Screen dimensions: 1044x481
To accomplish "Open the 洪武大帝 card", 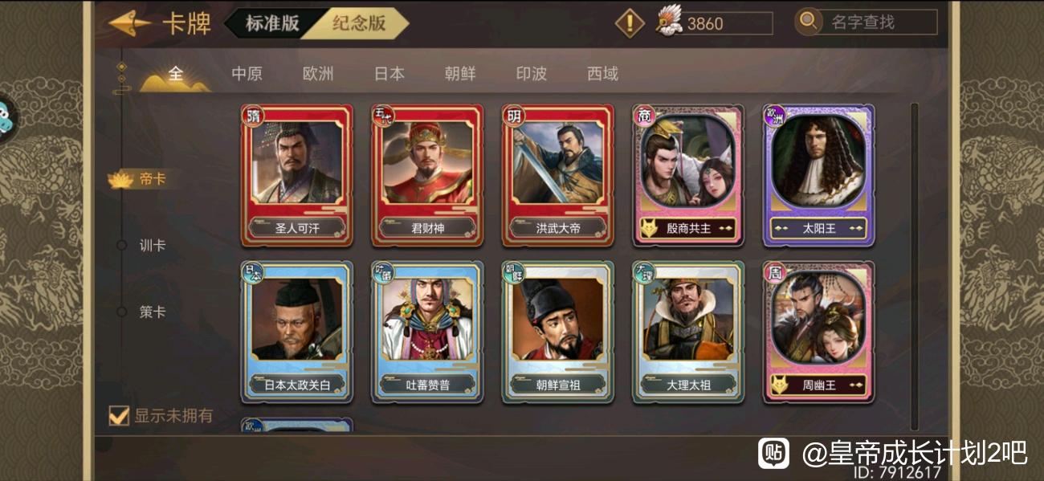I will pos(558,175).
